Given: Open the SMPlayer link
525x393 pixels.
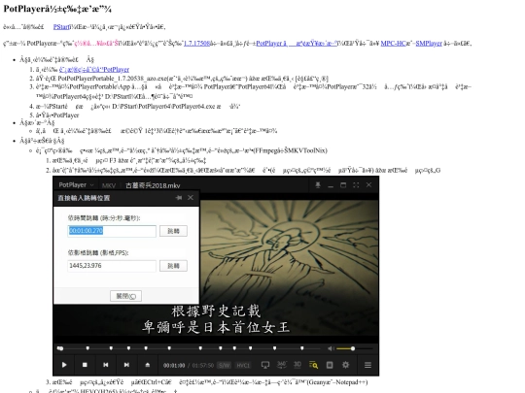Looking at the screenshot, I should pos(429,44).
